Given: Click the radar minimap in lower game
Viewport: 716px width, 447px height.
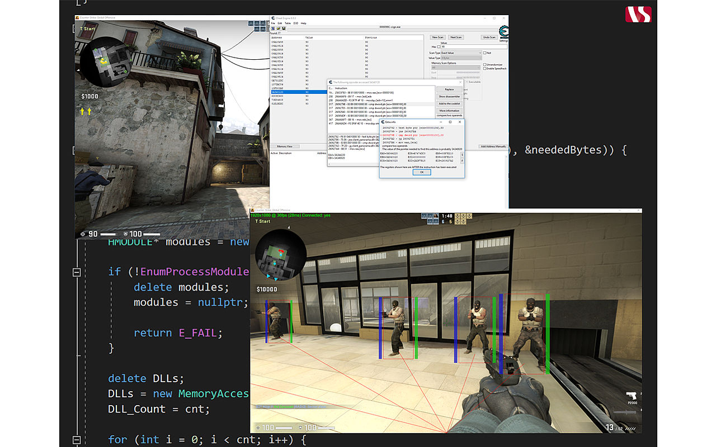Looking at the screenshot, I should 281,255.
